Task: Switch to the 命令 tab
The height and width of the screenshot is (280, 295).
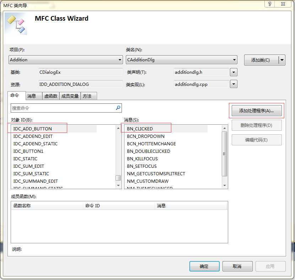Action: point(16,95)
